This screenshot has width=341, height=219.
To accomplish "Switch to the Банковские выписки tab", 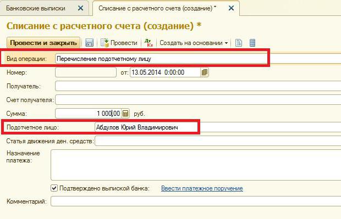I will 36,8.
